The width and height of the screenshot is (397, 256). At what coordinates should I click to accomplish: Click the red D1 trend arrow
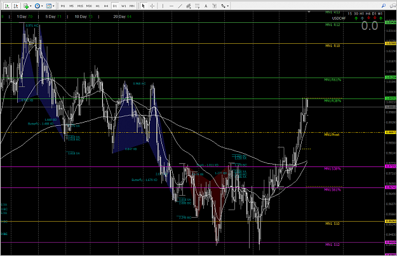[x=375, y=18]
